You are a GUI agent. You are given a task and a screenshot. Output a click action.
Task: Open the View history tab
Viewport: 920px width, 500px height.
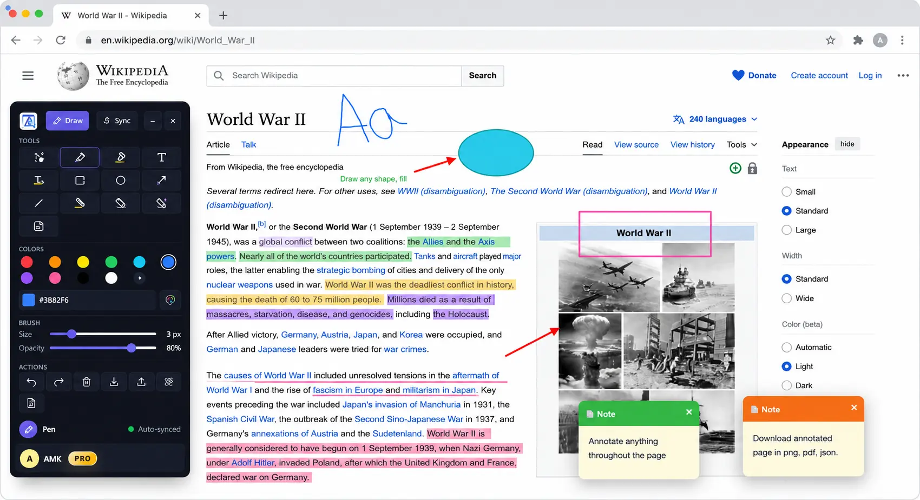tap(693, 144)
